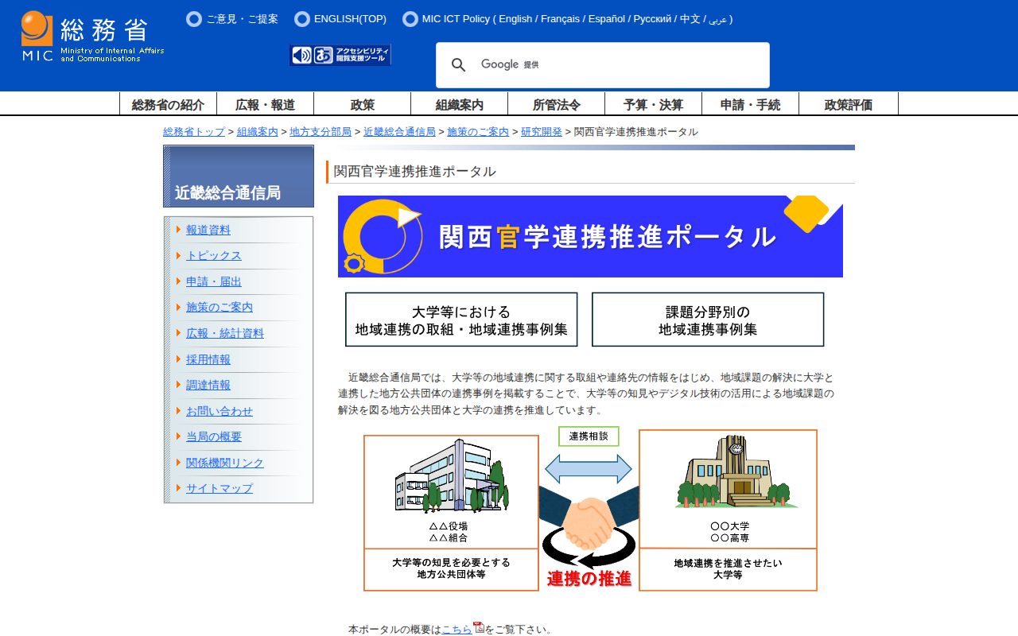Open 総務省の紹介 menu

(168, 104)
